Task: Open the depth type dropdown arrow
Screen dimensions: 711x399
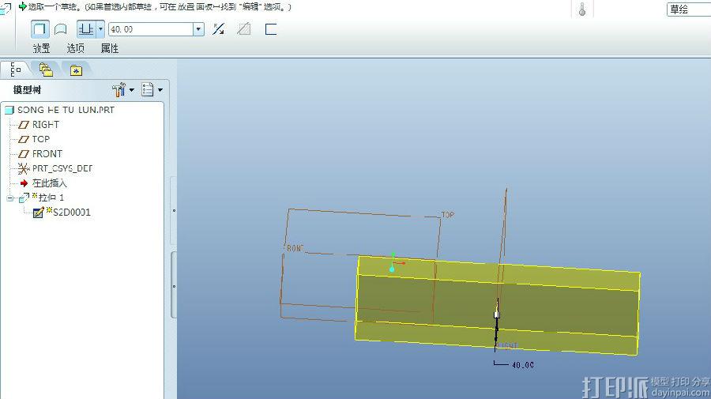Action: (x=100, y=29)
